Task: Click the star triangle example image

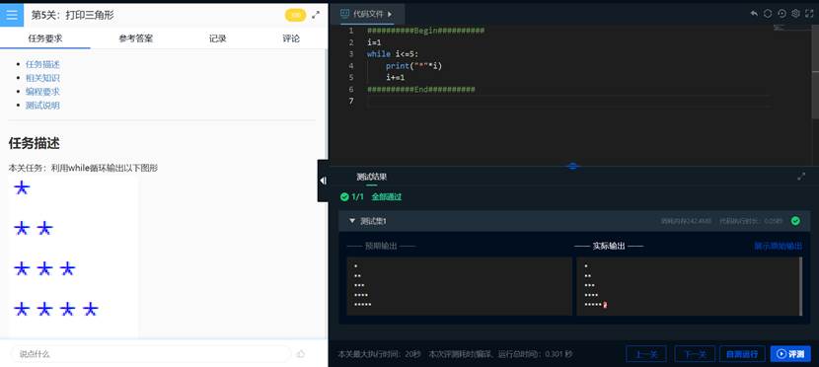Action: [74, 256]
